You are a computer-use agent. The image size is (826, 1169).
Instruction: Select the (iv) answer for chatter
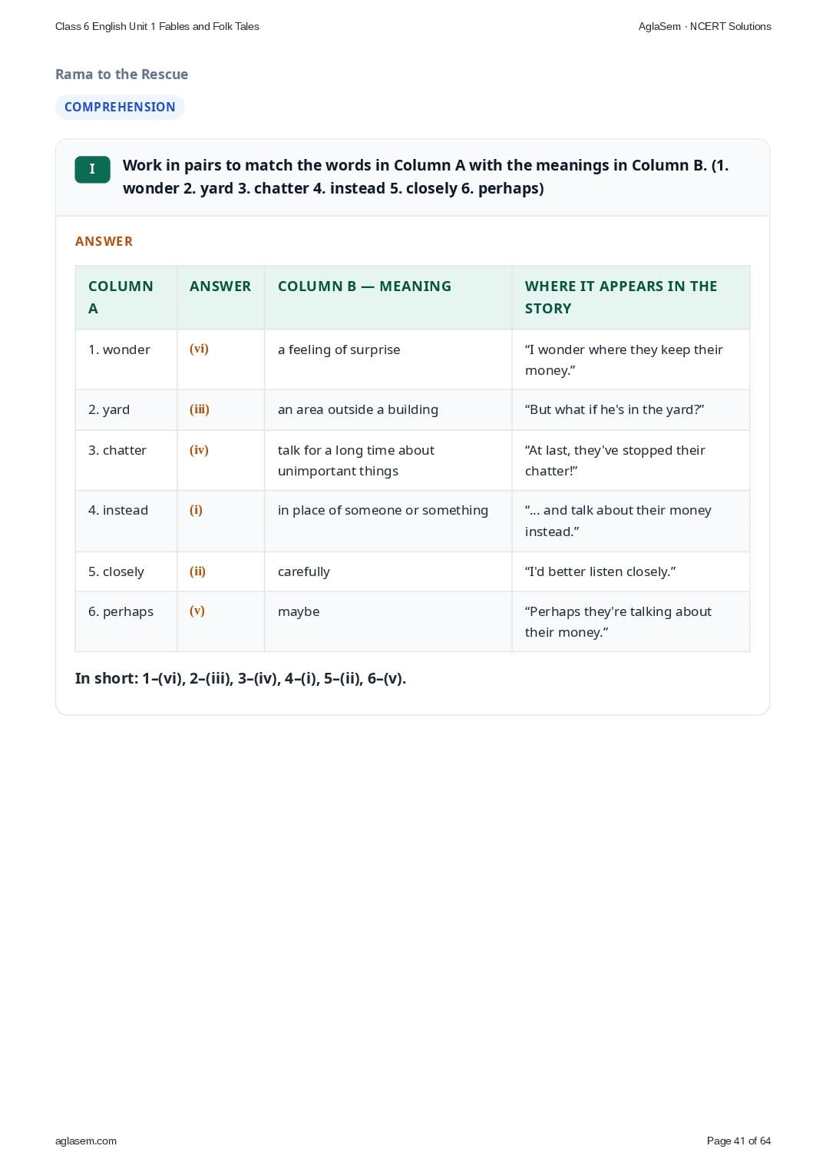[x=199, y=450]
